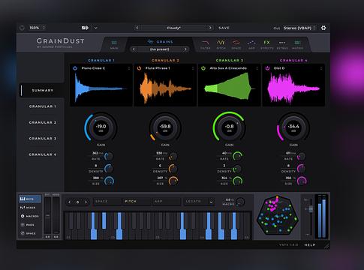Toggle Granular 1 power for Piano Close C
This screenshot has width=364, height=270.
pyautogui.click(x=75, y=68)
